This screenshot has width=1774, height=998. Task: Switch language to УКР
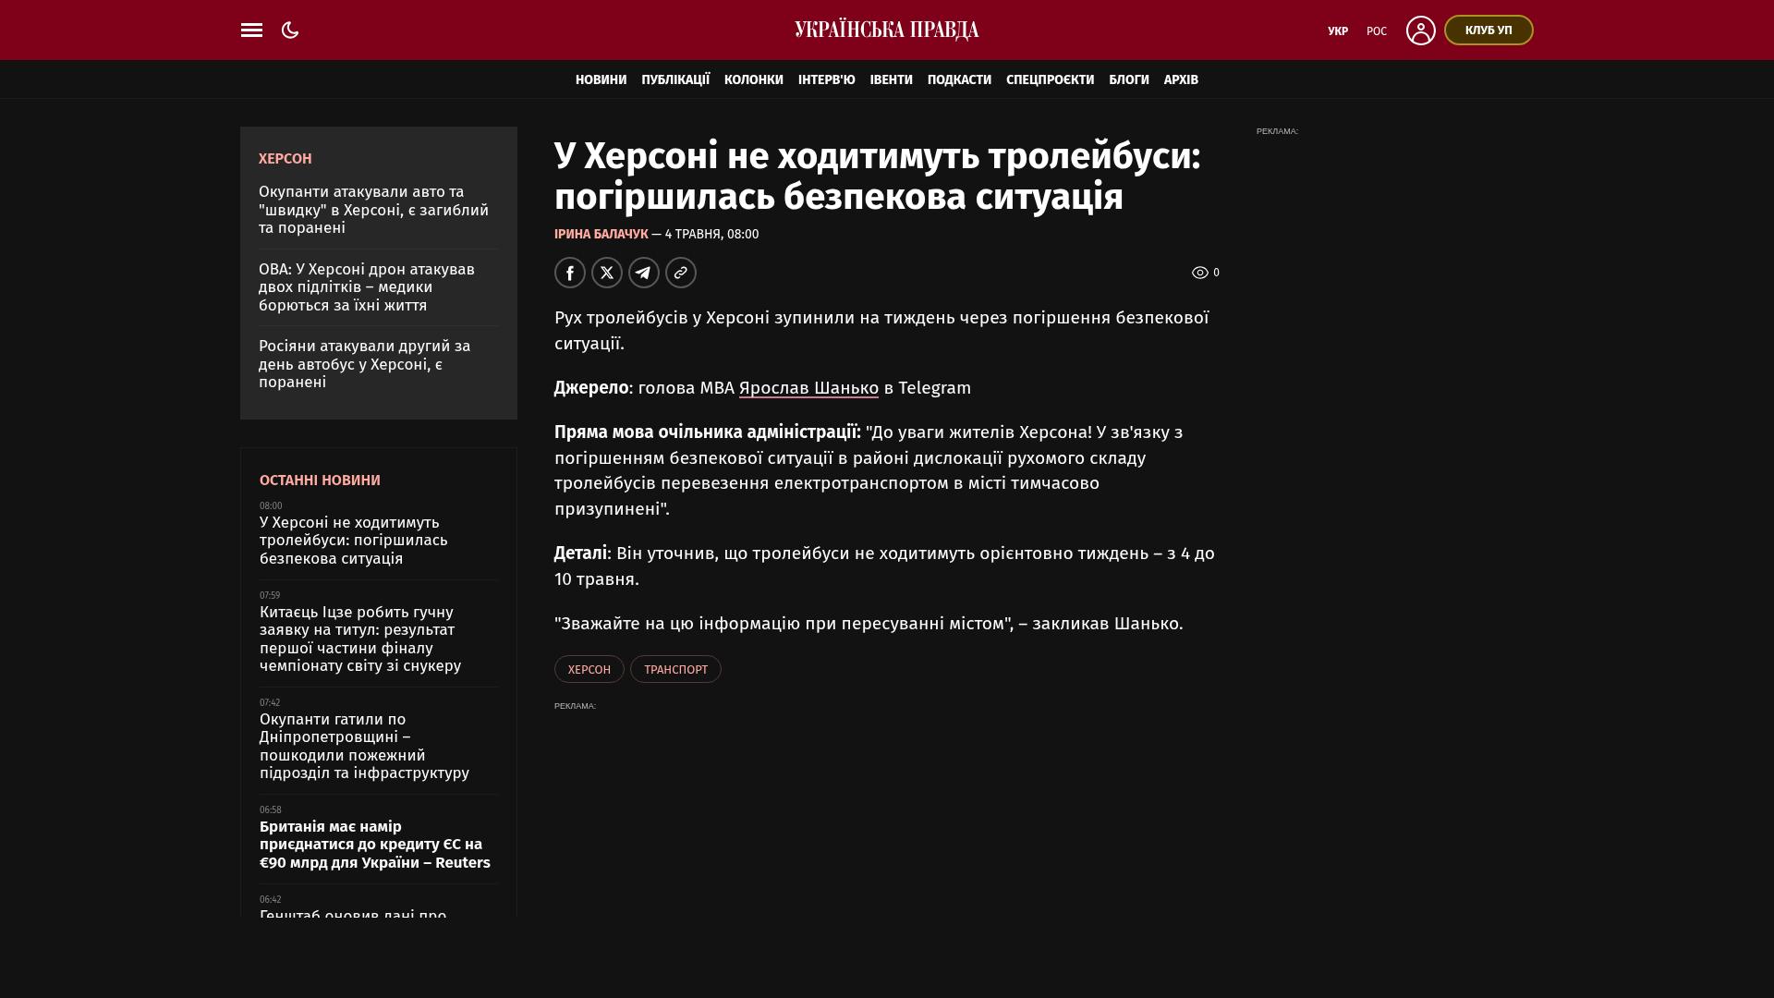coord(1338,31)
